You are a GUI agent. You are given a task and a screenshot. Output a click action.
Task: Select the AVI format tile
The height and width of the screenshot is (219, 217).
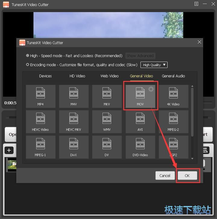click(x=140, y=122)
